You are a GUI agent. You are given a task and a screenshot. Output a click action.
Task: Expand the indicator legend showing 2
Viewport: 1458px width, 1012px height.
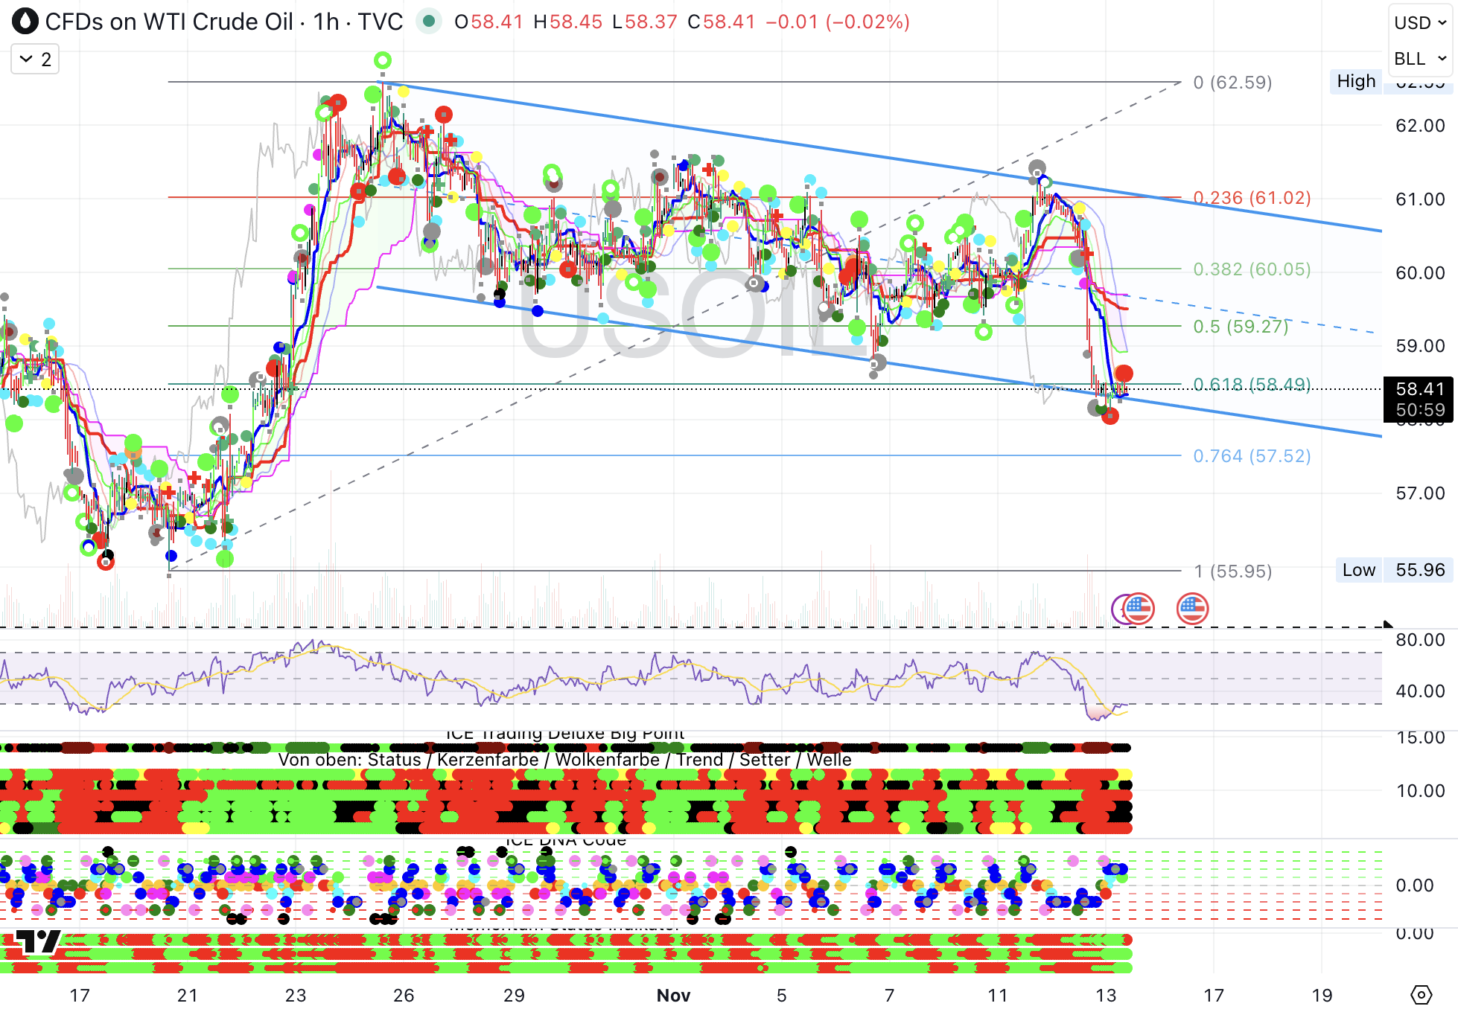pyautogui.click(x=35, y=60)
